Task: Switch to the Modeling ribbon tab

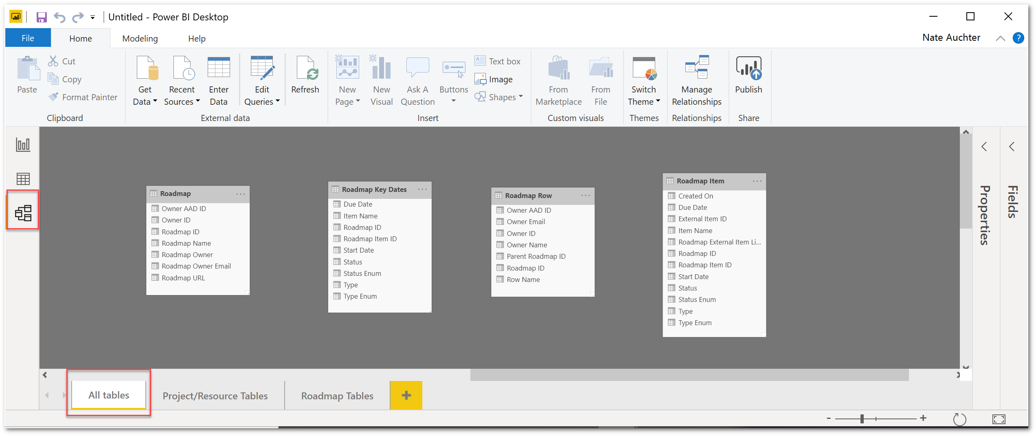Action: (140, 38)
